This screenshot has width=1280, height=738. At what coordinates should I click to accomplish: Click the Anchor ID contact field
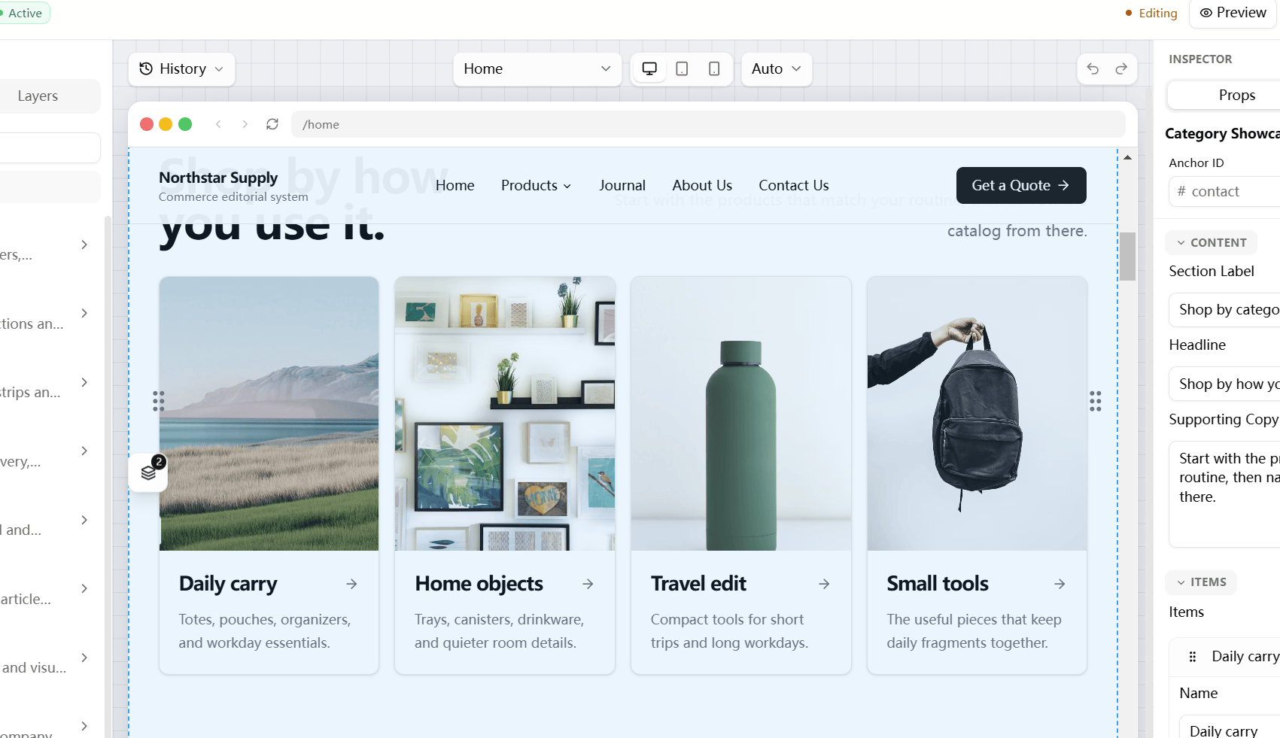[1224, 191]
